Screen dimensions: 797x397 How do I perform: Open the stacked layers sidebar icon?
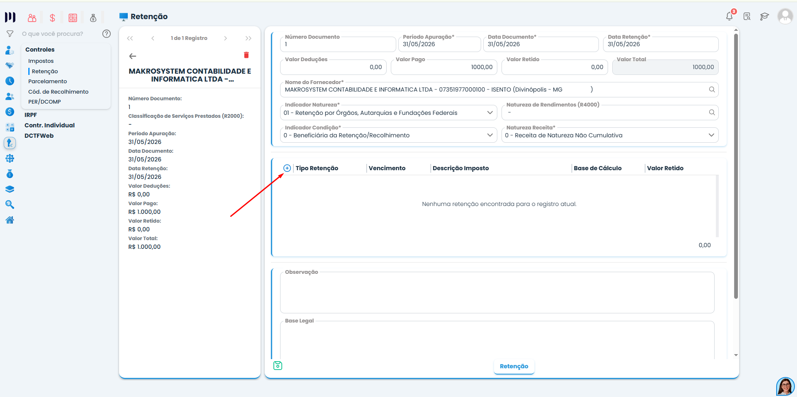pos(10,189)
